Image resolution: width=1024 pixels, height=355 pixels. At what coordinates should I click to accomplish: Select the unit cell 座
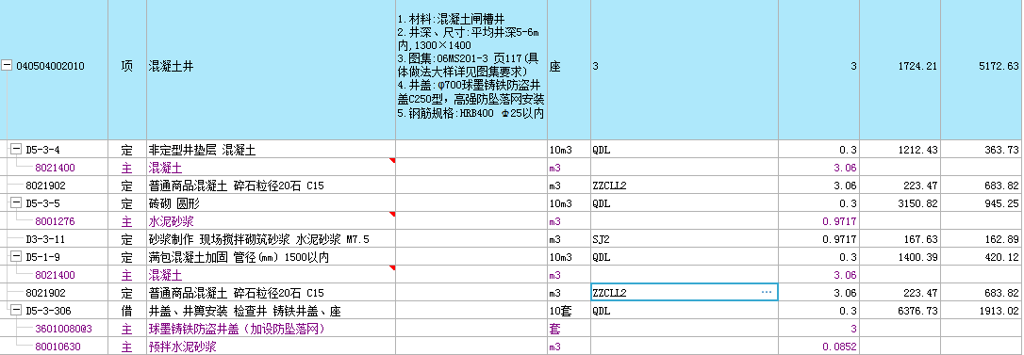coord(569,70)
